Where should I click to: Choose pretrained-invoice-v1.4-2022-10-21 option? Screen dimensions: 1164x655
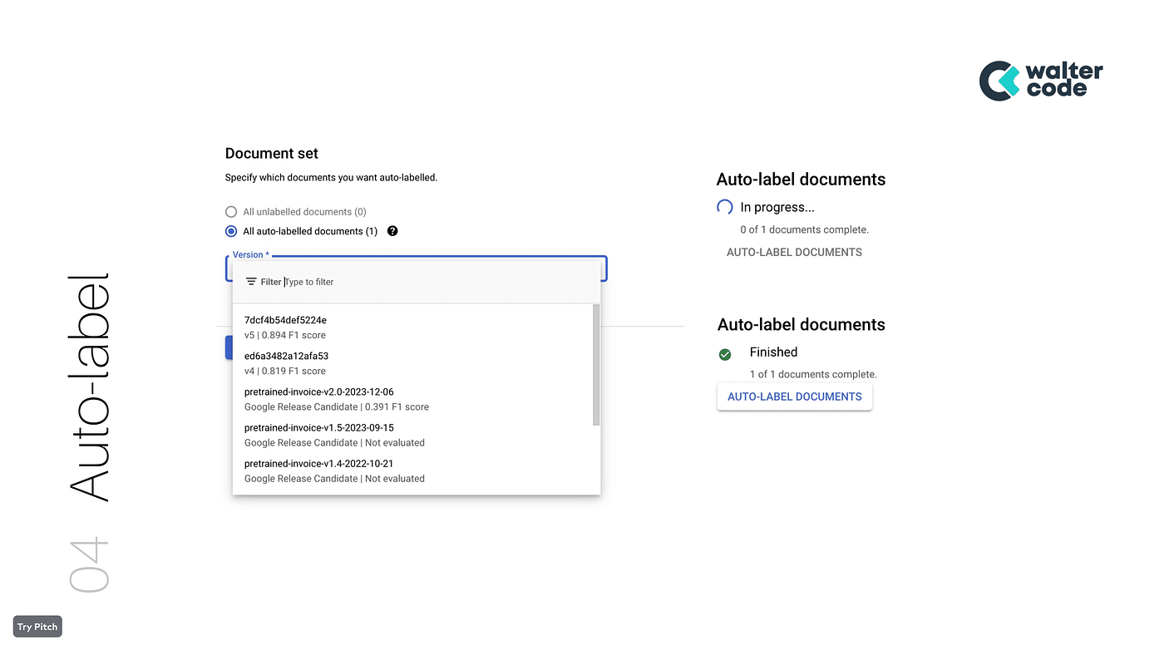[x=318, y=463]
